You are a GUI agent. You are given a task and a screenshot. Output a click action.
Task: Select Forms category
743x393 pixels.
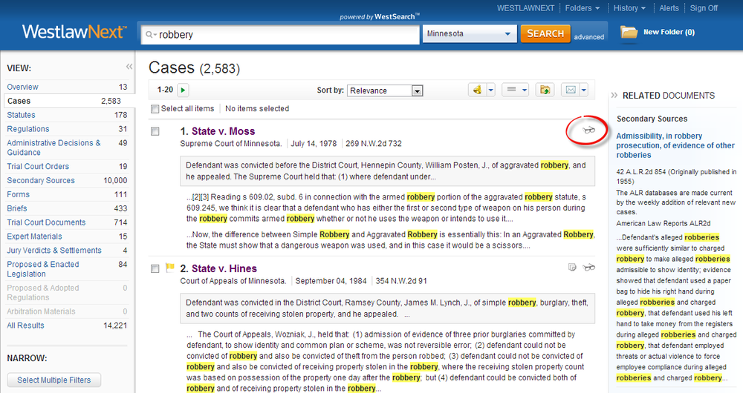click(18, 194)
